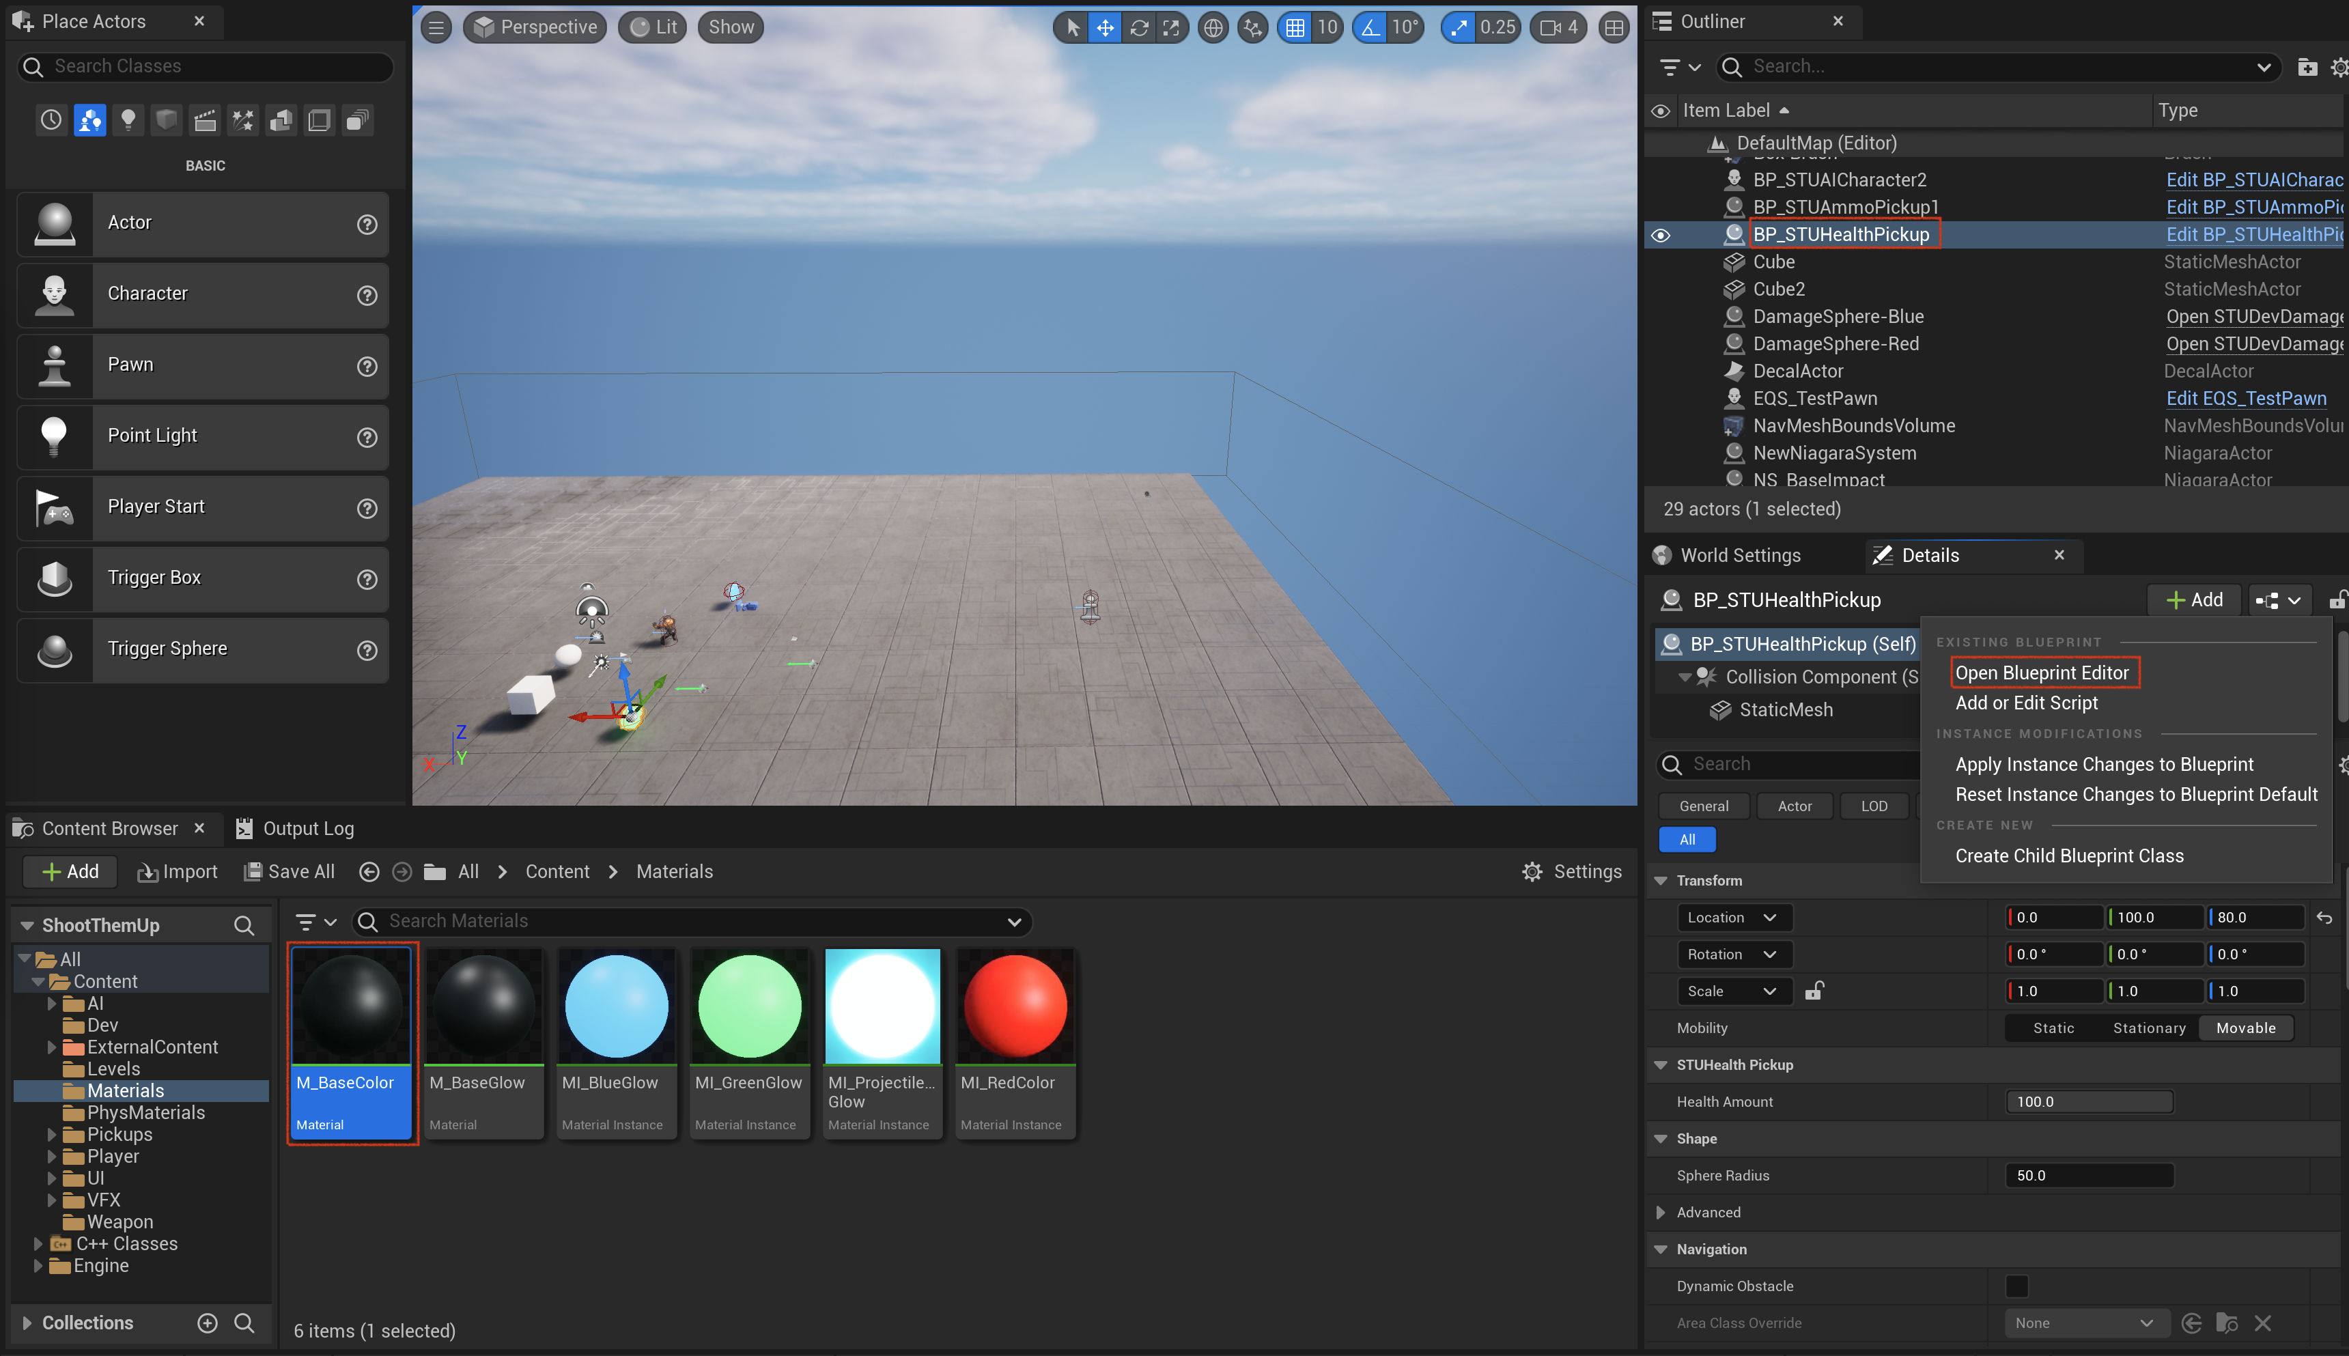This screenshot has width=2349, height=1356.
Task: Toggle visibility eye of BP_STUHealthPickup
Action: (1661, 235)
